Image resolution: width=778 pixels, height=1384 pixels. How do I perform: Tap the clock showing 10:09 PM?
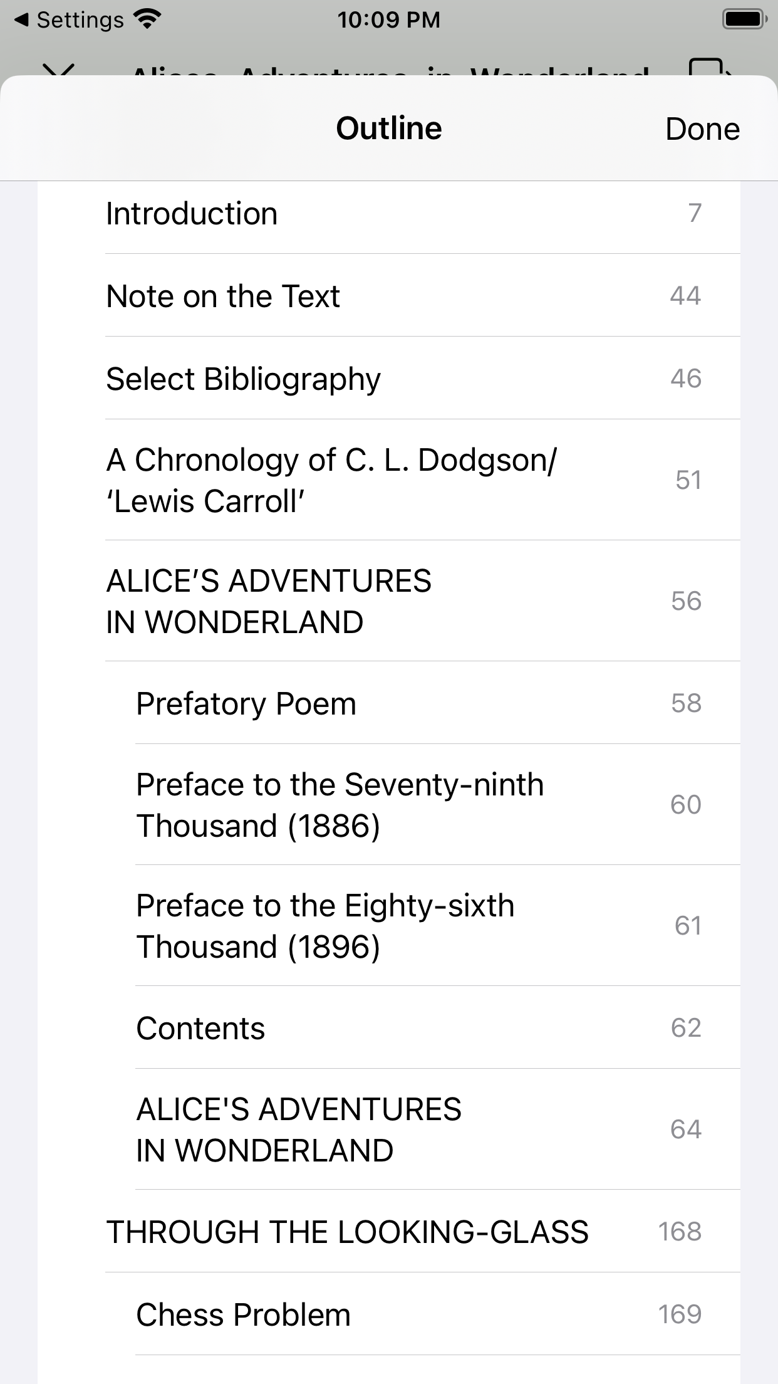click(x=389, y=20)
